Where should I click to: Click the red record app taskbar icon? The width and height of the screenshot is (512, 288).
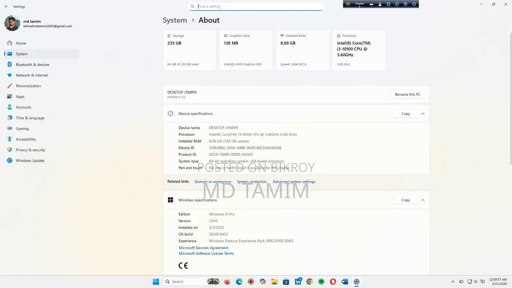click(x=251, y=282)
